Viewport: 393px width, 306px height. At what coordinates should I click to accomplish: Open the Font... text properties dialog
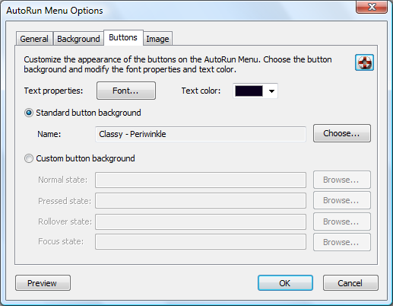pyautogui.click(x=126, y=91)
